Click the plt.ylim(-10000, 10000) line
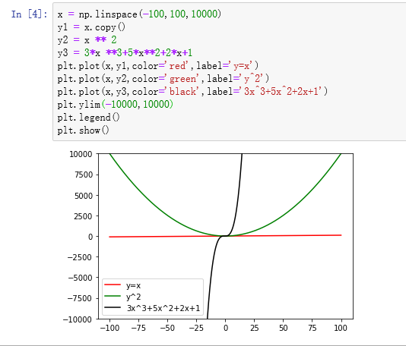This screenshot has width=406, height=346. point(116,105)
